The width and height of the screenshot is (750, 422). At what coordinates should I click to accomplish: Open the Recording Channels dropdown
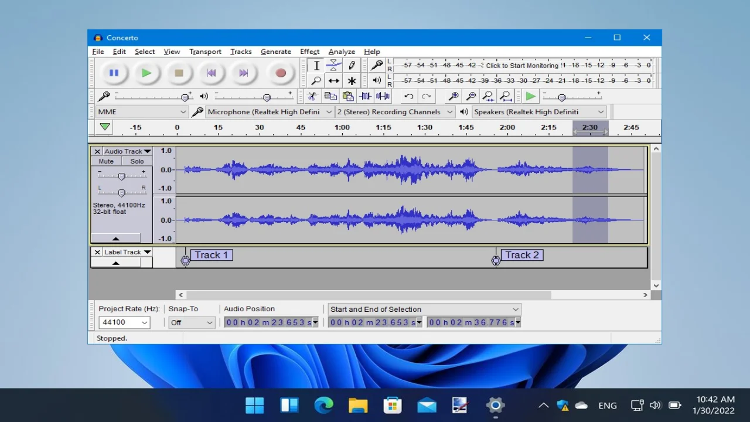[x=395, y=111]
